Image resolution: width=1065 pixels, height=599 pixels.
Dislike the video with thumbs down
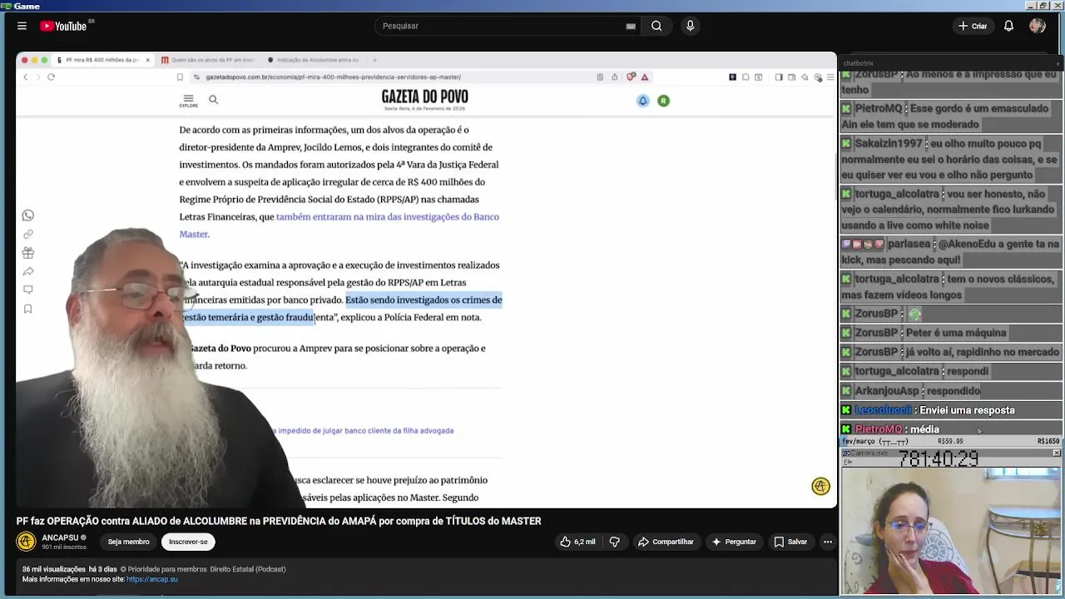(x=615, y=542)
